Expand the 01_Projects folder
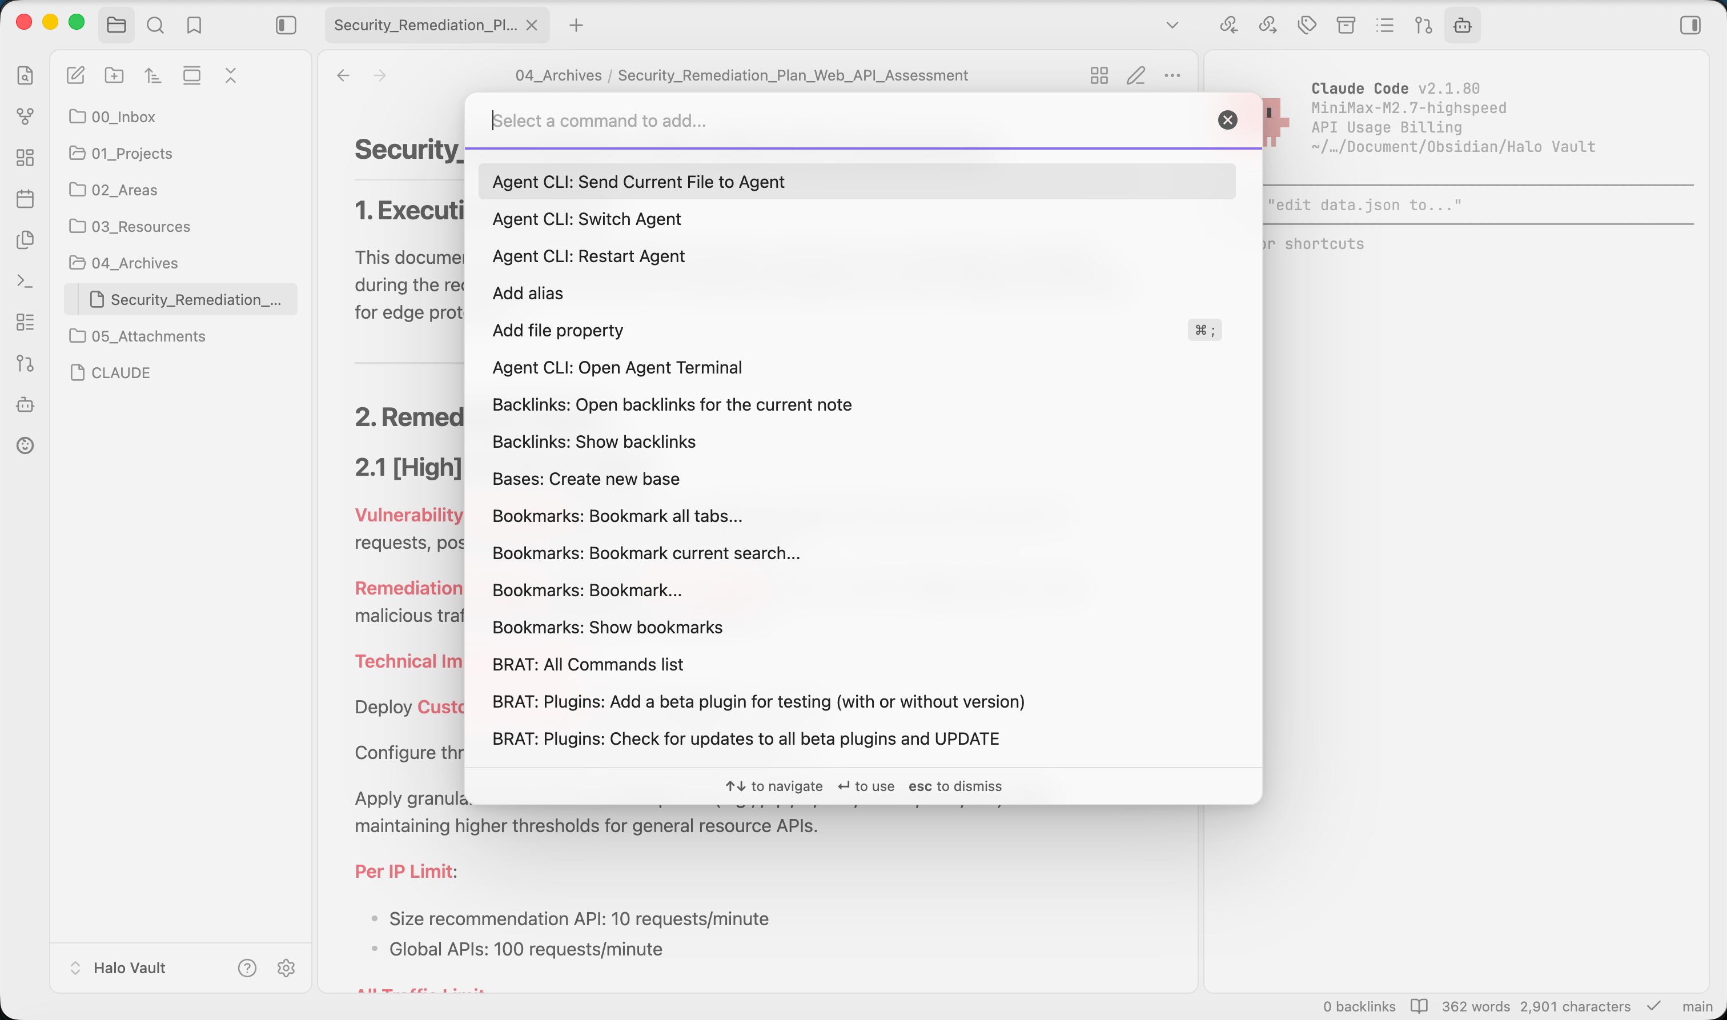The image size is (1727, 1020). tap(131, 153)
